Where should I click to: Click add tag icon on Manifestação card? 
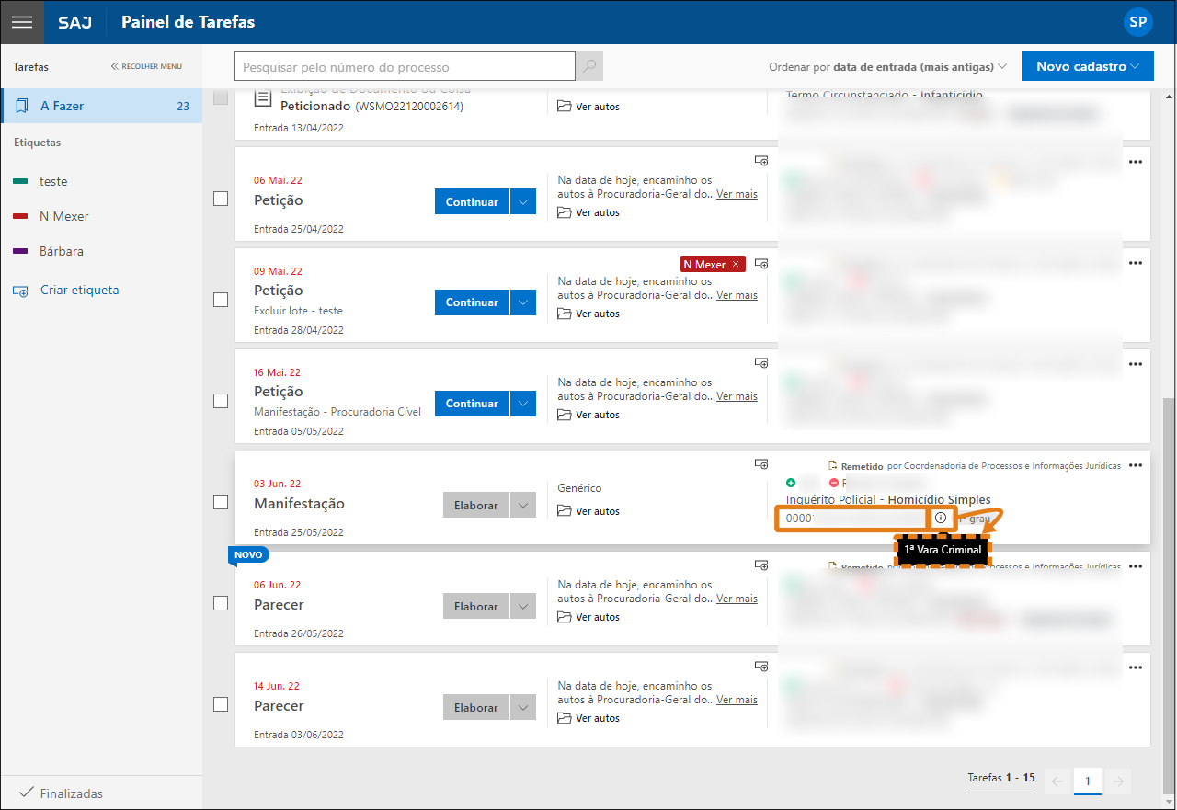[761, 464]
